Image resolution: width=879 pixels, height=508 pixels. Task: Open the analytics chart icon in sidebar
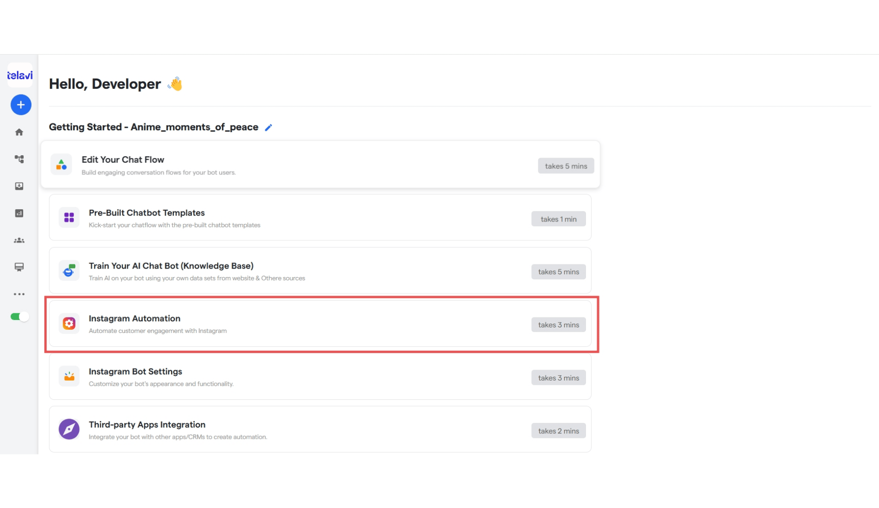click(19, 213)
